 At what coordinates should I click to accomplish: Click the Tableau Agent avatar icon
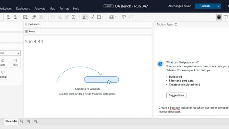click(160, 64)
